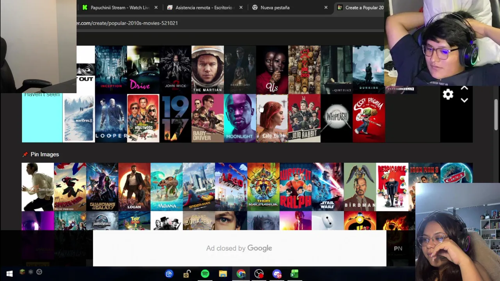Pick the Birdman poster

360,187
